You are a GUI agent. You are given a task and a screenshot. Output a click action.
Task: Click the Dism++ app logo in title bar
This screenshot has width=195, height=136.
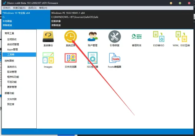[x=5, y=3]
